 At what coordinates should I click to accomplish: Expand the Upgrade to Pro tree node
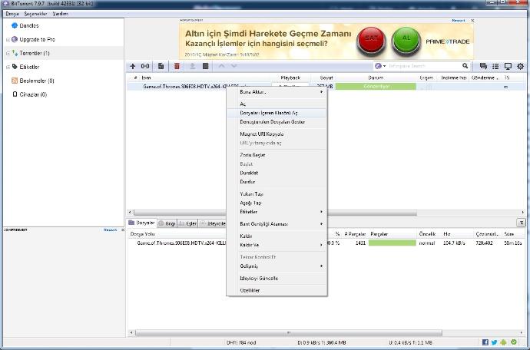8,39
